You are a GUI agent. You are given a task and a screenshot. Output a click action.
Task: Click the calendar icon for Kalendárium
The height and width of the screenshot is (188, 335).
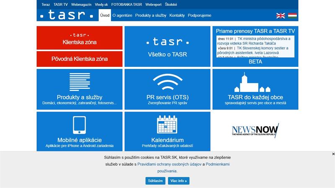tap(167, 124)
